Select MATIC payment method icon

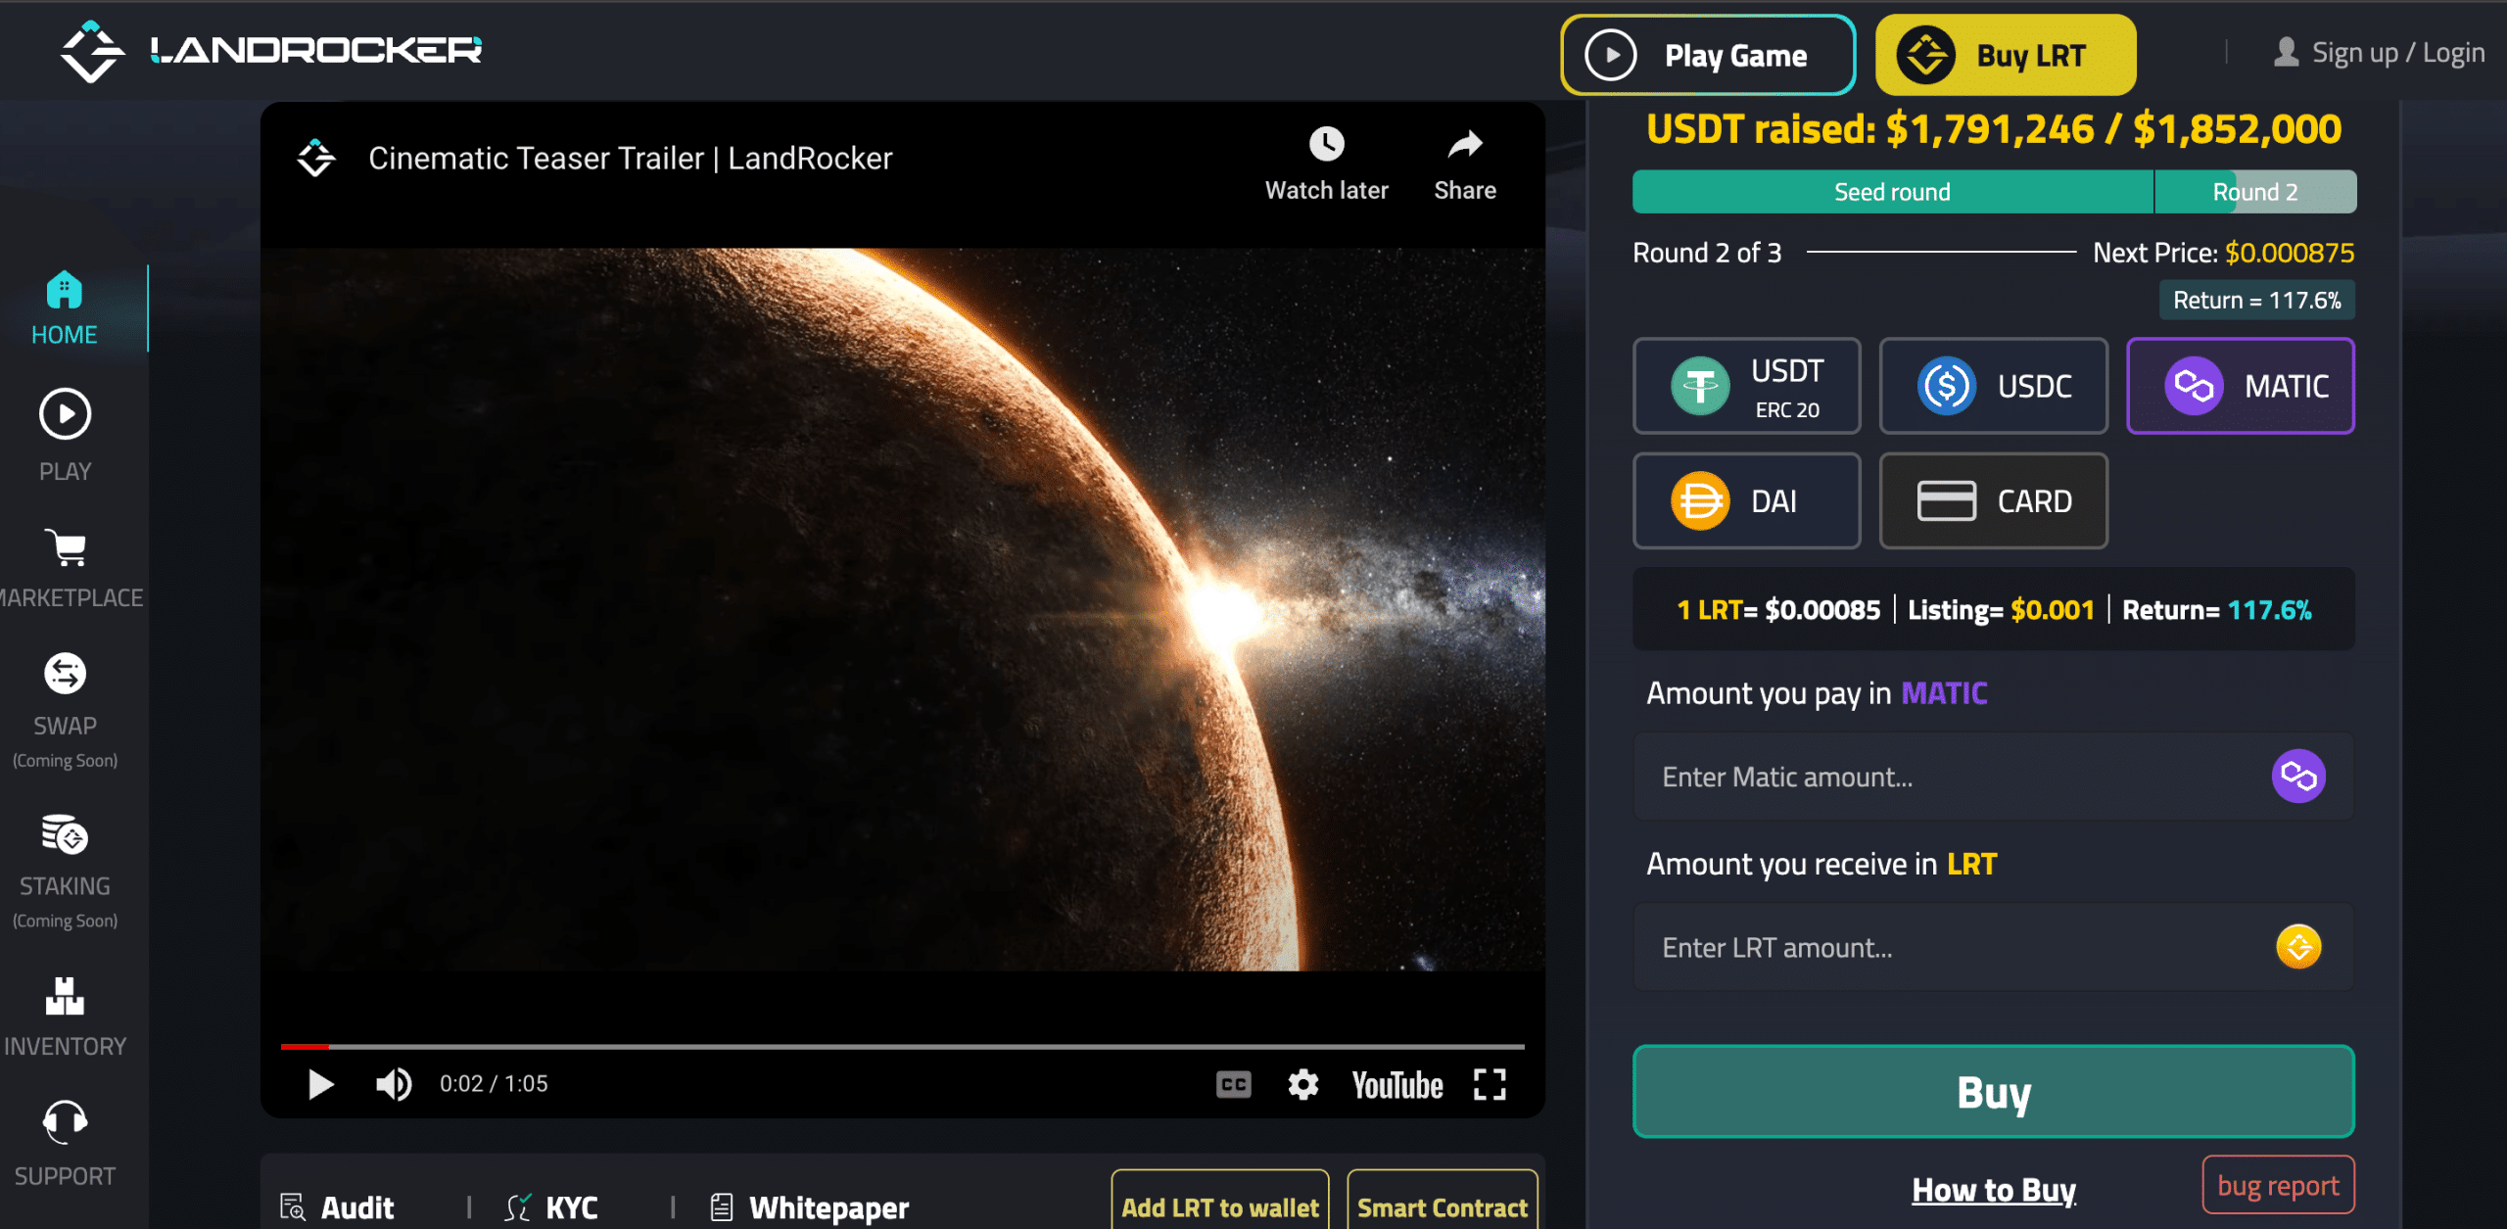(x=2194, y=385)
